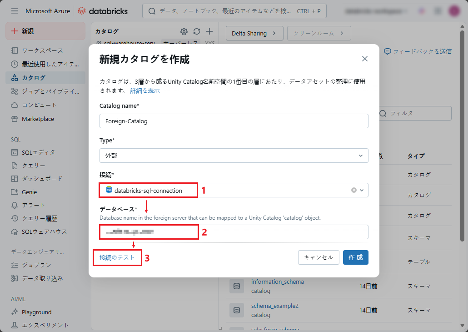Click the Catalog name input field
468x332 pixels.
(x=234, y=121)
